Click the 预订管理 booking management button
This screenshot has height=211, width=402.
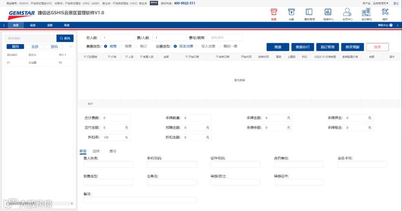click(x=328, y=47)
